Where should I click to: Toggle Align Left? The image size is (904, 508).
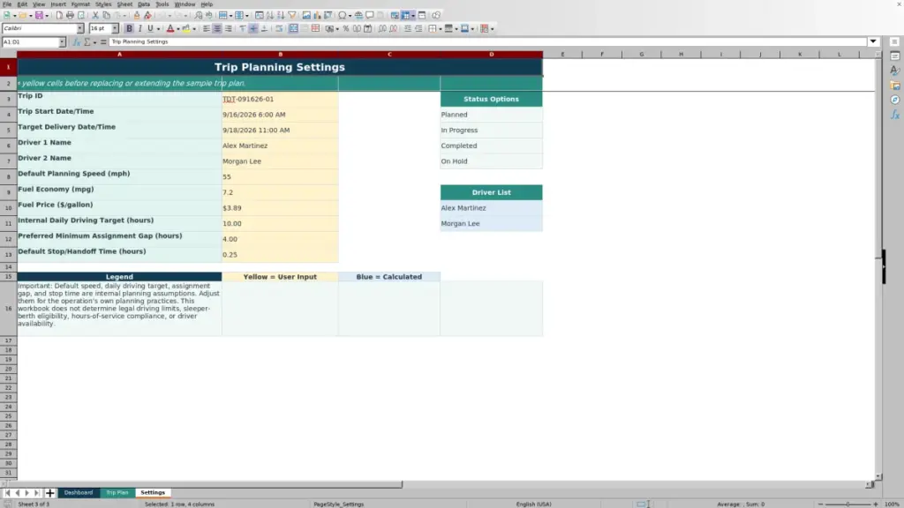pos(207,29)
